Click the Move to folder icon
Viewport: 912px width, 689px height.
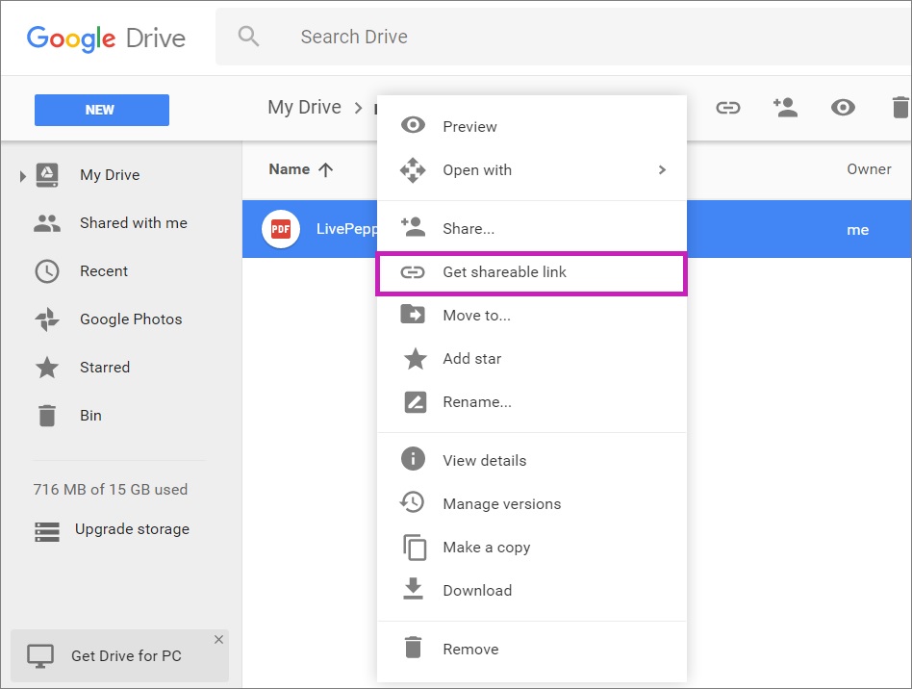[x=413, y=315]
